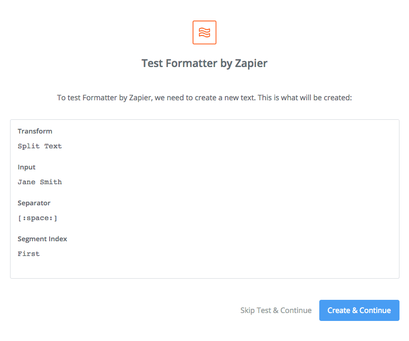Click the Test Formatter by Zapier heading

(205, 63)
